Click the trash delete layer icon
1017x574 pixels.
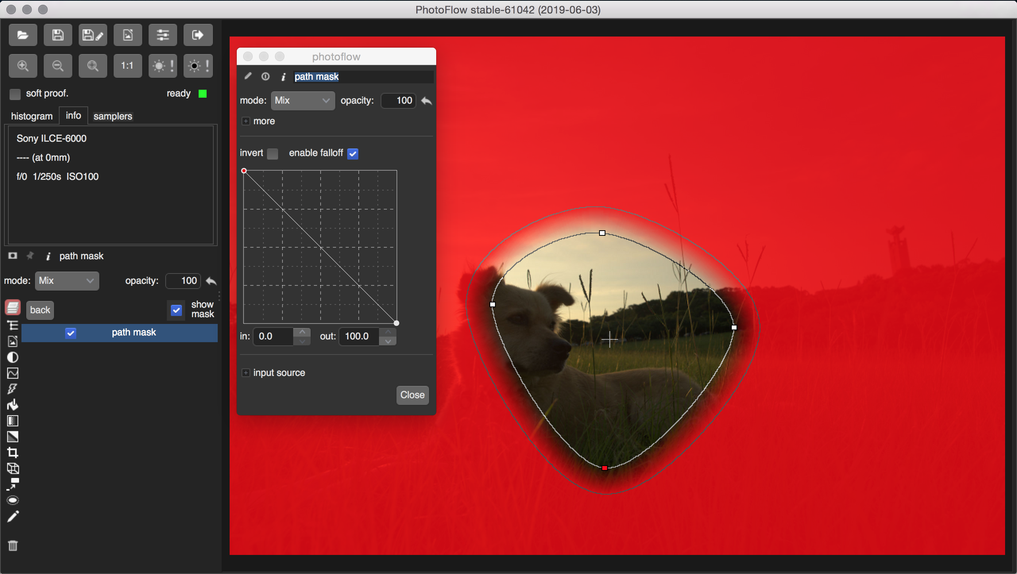tap(13, 546)
